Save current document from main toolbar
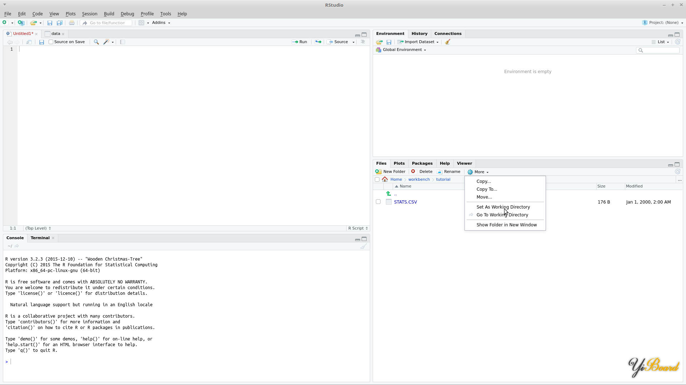 (x=50, y=23)
